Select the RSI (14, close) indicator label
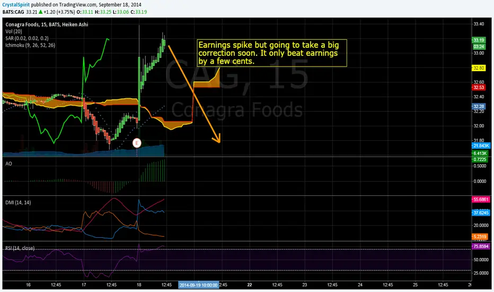 coord(20,248)
